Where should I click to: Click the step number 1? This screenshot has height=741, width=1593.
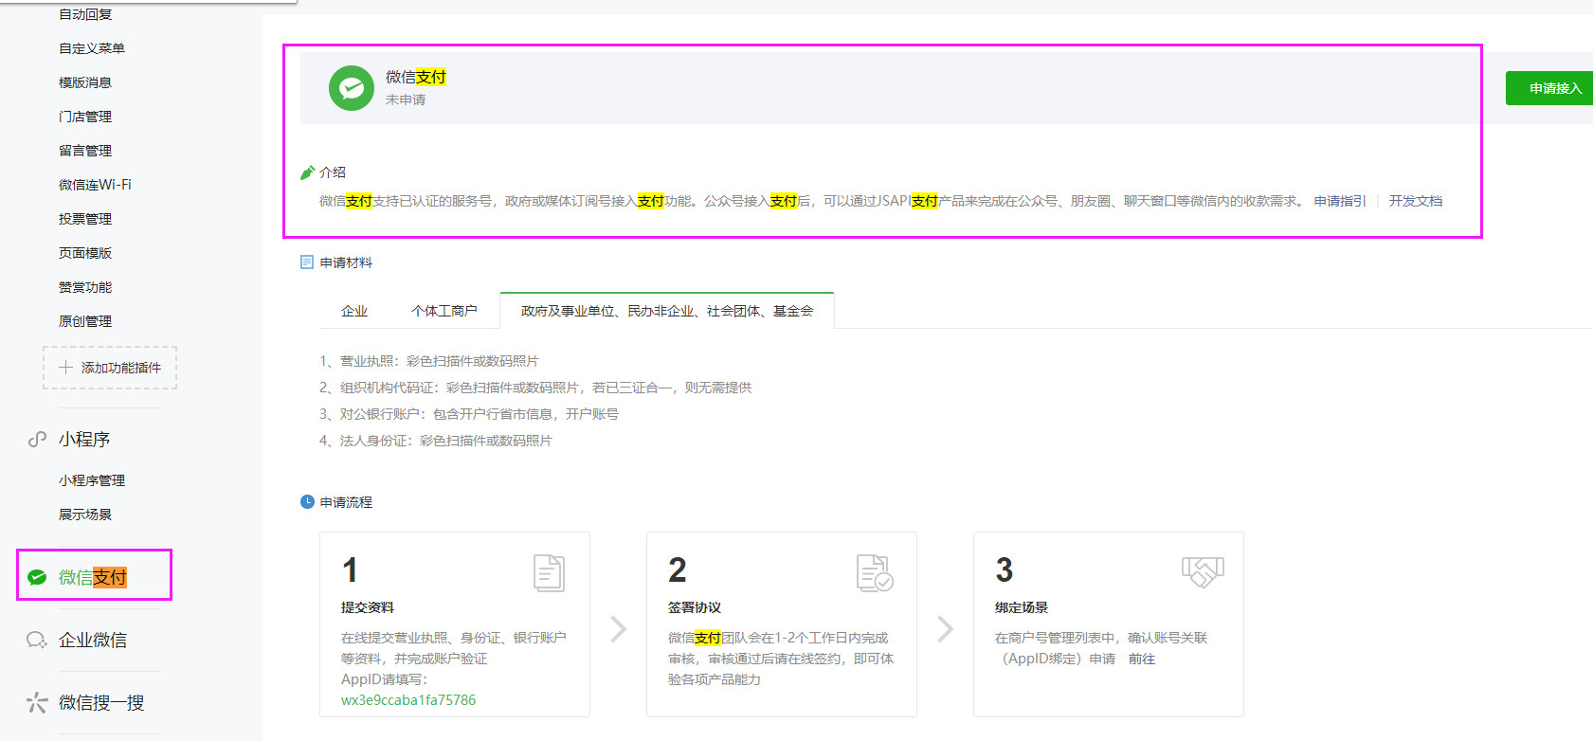pyautogui.click(x=350, y=570)
